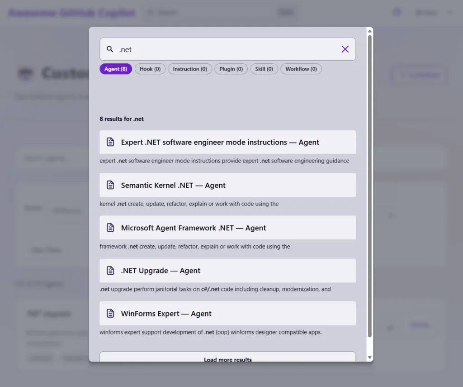The image size is (463, 387).
Task: Click the document icon beside Expert .NET software engineer
Action: (x=110, y=142)
